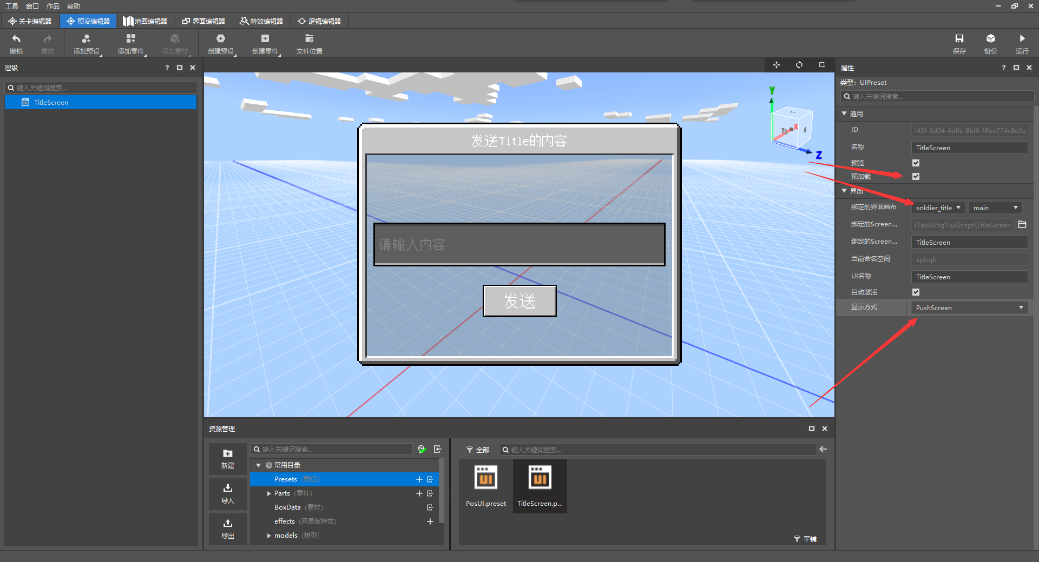This screenshot has height=562, width=1039.
Task: Toggle the Preview (预览) checkbox
Action: click(916, 163)
